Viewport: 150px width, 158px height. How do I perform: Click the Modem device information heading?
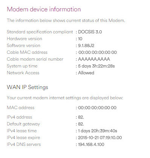pyautogui.click(x=44, y=9)
